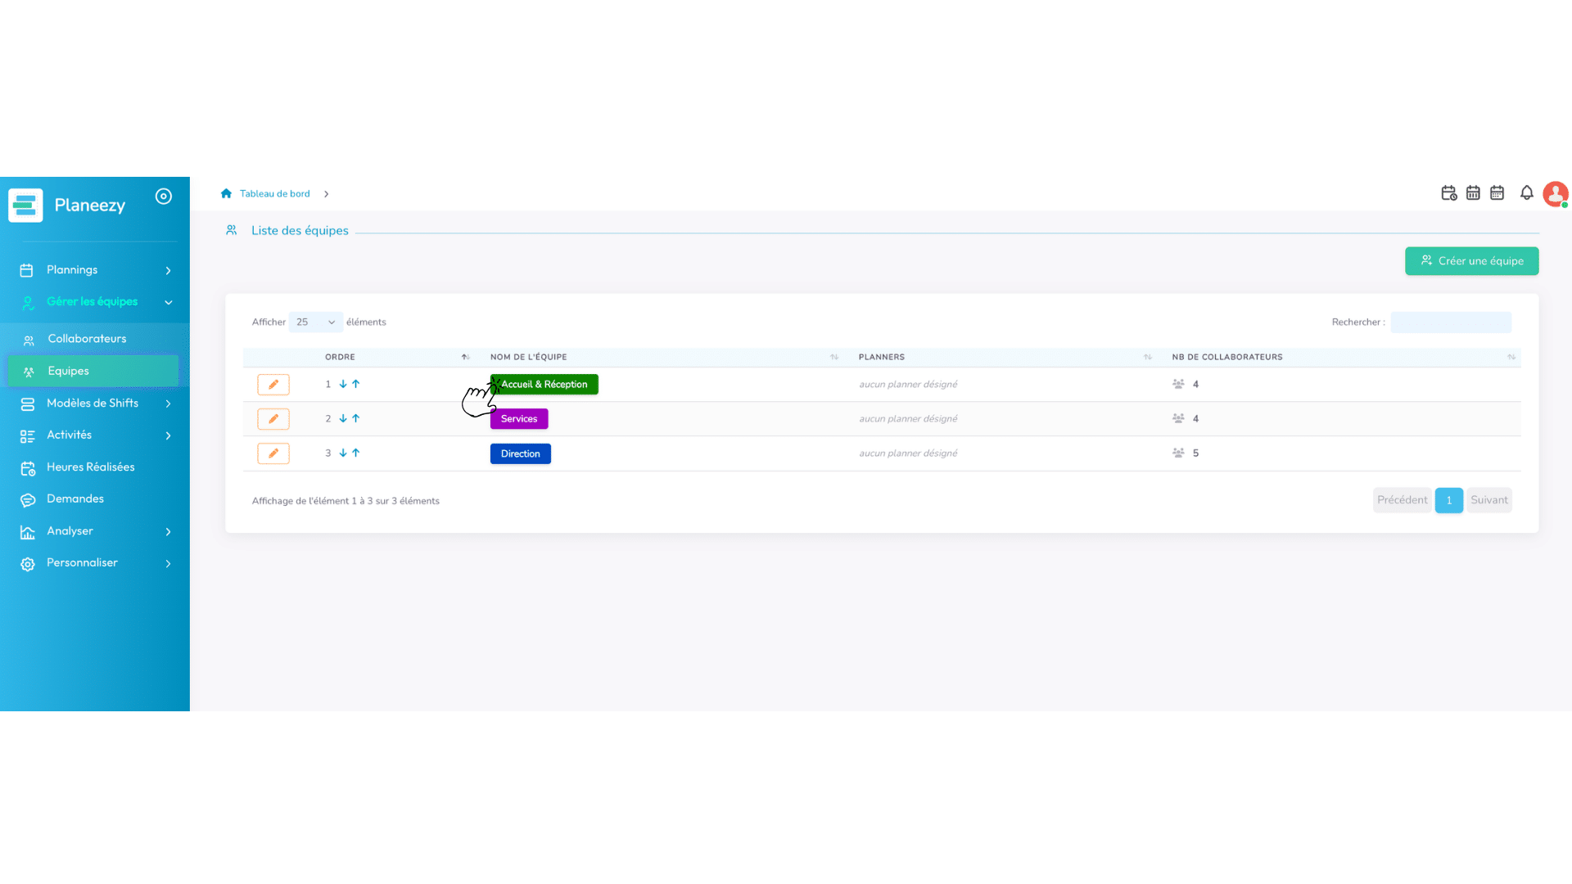Collapse the Gérer les équipes menu

(95, 302)
